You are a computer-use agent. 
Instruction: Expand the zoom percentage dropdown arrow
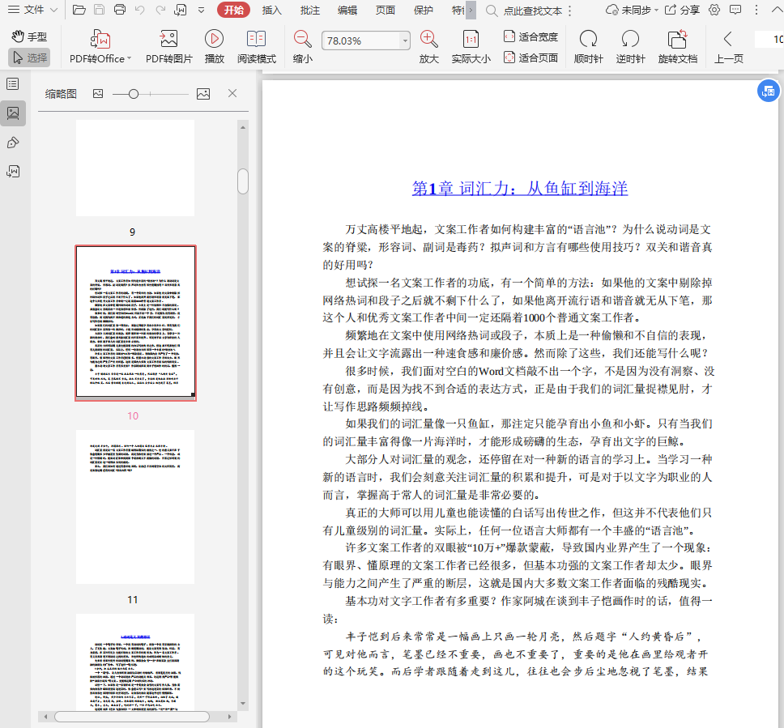pyautogui.click(x=405, y=41)
